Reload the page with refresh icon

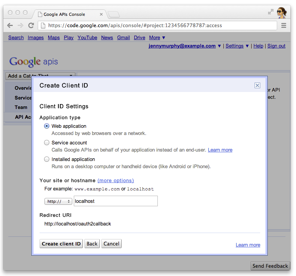(x=31, y=26)
